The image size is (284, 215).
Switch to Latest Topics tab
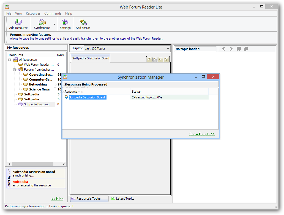pyautogui.click(x=122, y=199)
